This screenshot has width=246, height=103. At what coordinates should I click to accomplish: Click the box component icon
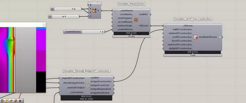tap(94, 11)
